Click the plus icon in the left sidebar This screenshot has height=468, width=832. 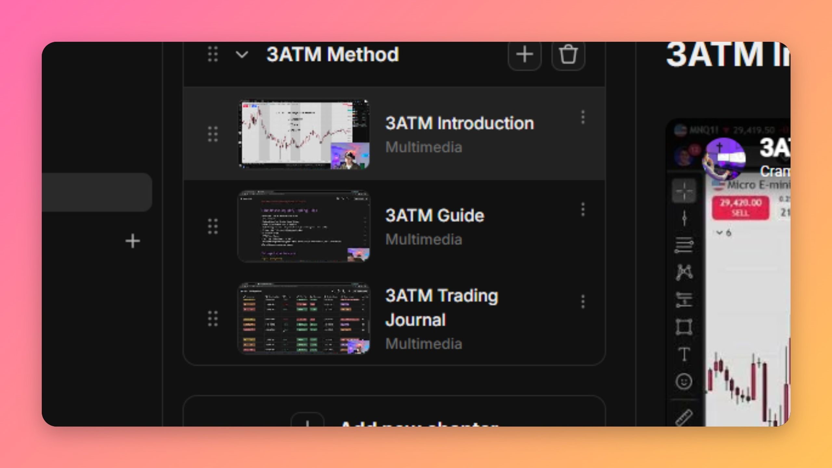click(x=133, y=241)
